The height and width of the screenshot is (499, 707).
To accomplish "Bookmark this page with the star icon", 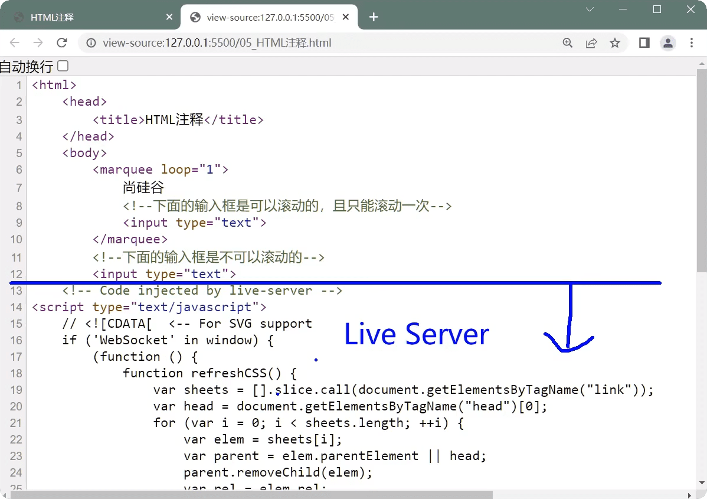I will tap(615, 43).
